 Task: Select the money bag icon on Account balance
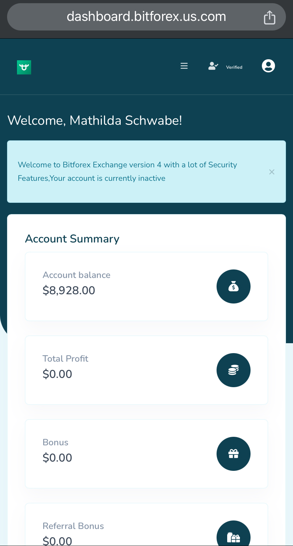tap(233, 286)
